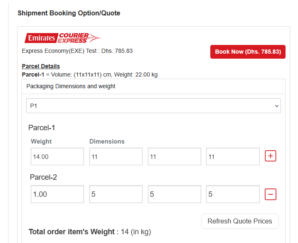Click Parcel-1 weight field showing 14.00

57,156
